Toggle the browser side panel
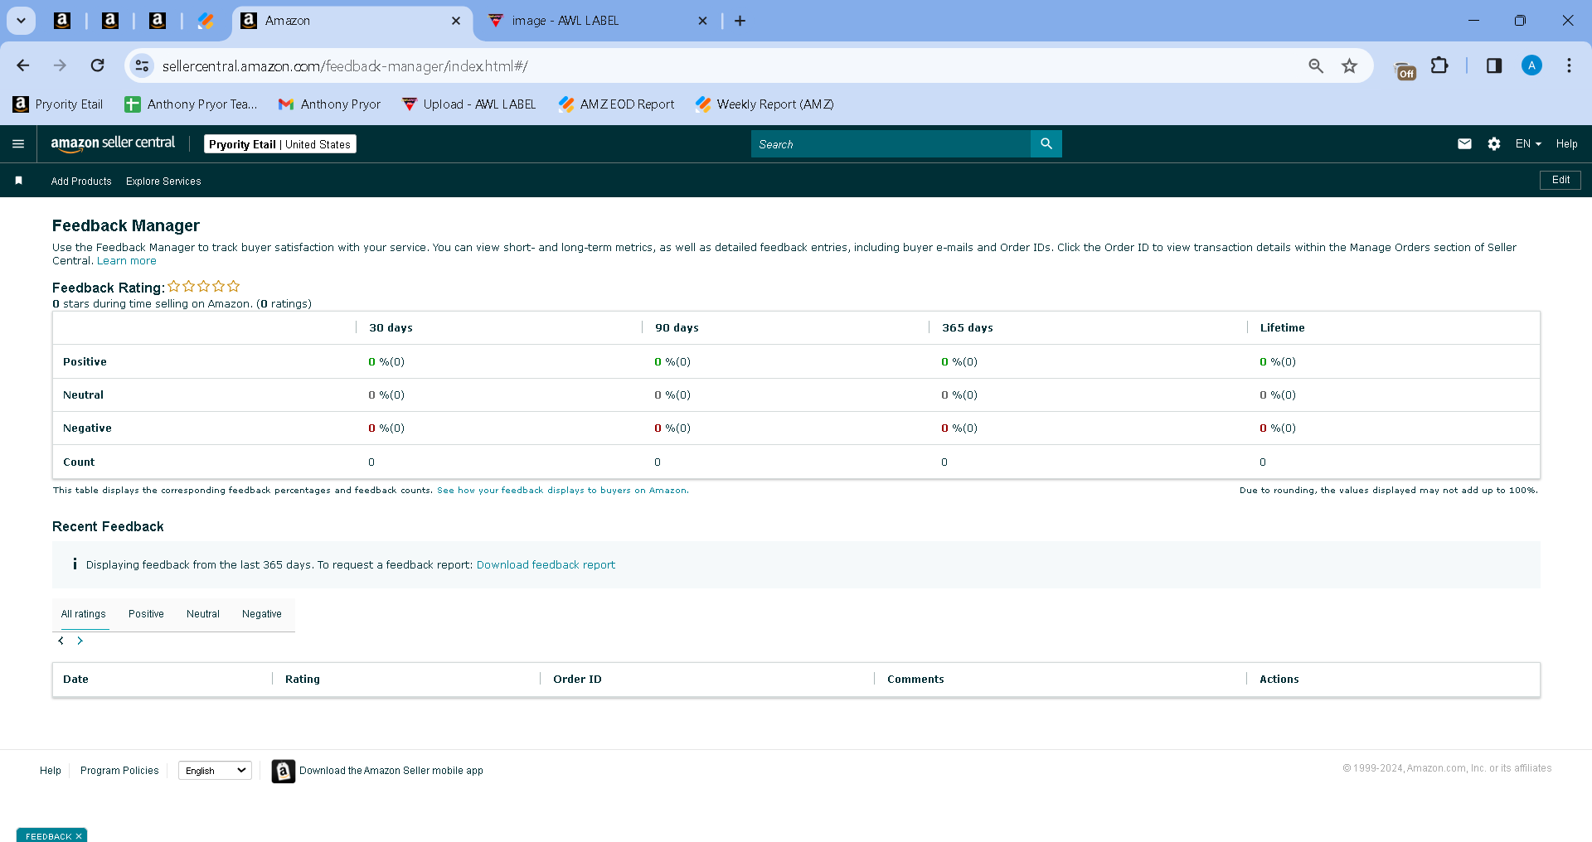The height and width of the screenshot is (842, 1592). [x=1494, y=65]
